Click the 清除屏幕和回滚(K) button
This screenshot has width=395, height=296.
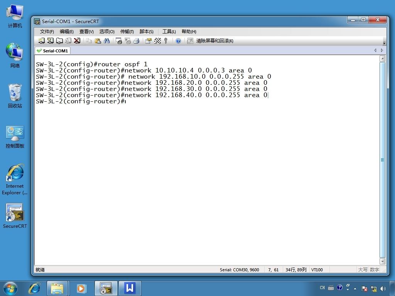(x=214, y=41)
